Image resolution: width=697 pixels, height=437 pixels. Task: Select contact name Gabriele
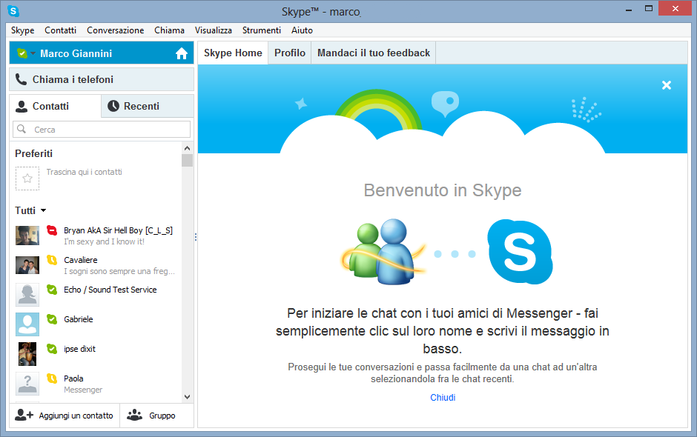pos(79,319)
